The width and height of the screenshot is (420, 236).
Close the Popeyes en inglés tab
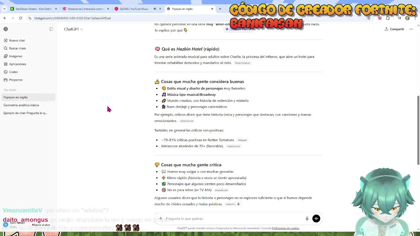[x=212, y=9]
